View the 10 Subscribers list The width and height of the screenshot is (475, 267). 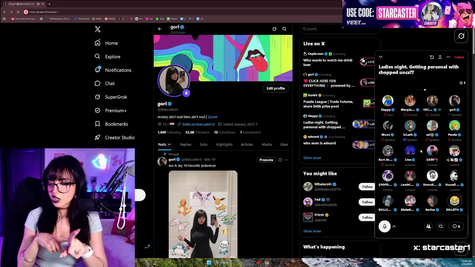(x=225, y=132)
